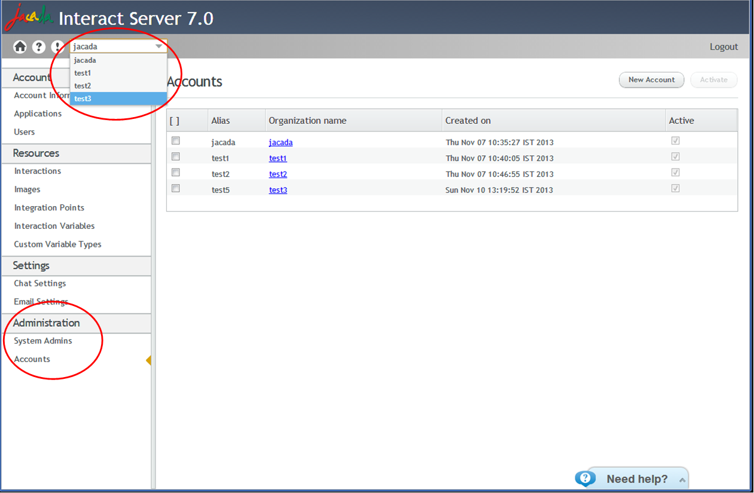Screen dimensions: 754x493
Task: Click the New Account button
Action: (x=651, y=79)
